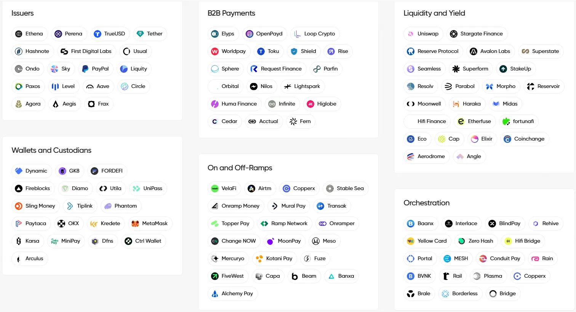Click the Kotani Pay orange dots icon
This screenshot has width=576, height=312.
click(259, 259)
